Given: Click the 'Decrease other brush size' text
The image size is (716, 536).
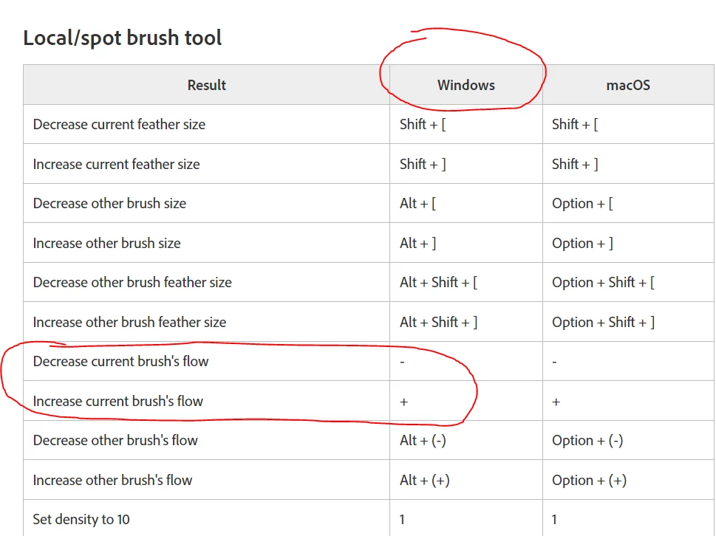Looking at the screenshot, I should coord(109,203).
